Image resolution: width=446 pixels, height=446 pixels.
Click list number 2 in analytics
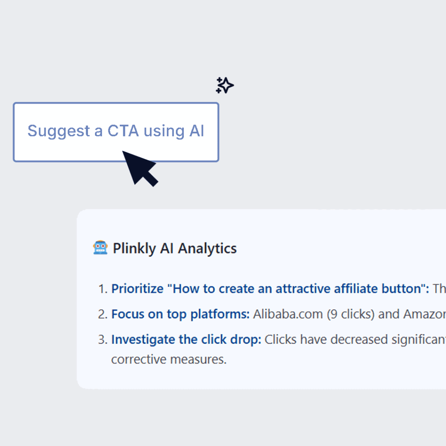pyautogui.click(x=102, y=314)
